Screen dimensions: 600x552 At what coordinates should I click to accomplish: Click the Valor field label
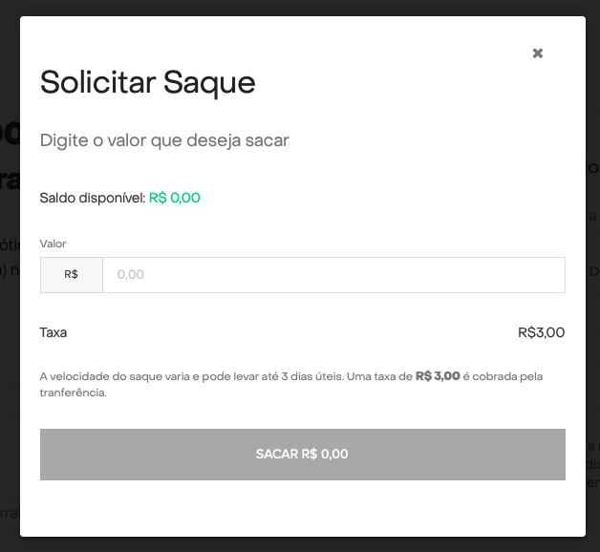point(54,244)
